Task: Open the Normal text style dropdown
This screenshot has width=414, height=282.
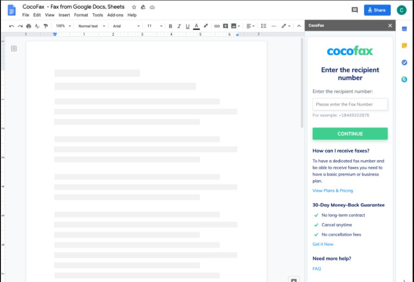Action: point(92,26)
